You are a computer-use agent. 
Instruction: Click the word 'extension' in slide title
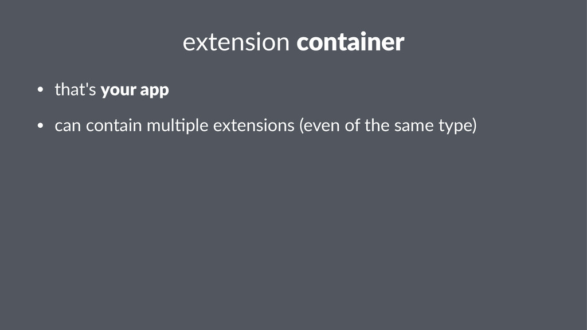coord(236,42)
